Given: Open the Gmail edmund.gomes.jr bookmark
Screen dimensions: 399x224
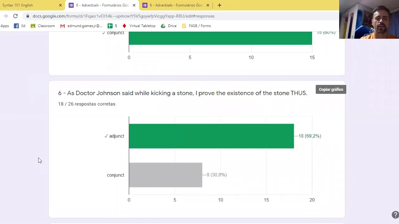Looking at the screenshot, I should click(81, 26).
